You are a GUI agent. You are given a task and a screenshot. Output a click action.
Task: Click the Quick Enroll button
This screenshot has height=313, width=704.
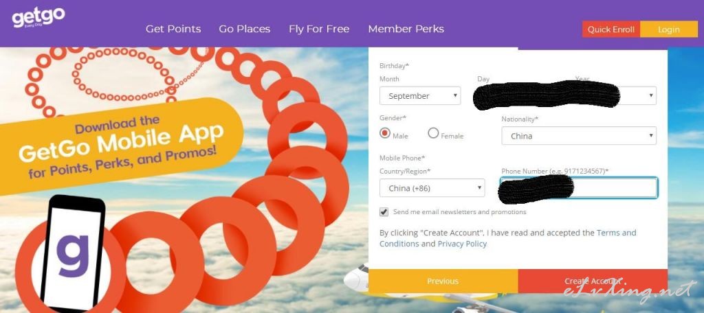click(611, 30)
